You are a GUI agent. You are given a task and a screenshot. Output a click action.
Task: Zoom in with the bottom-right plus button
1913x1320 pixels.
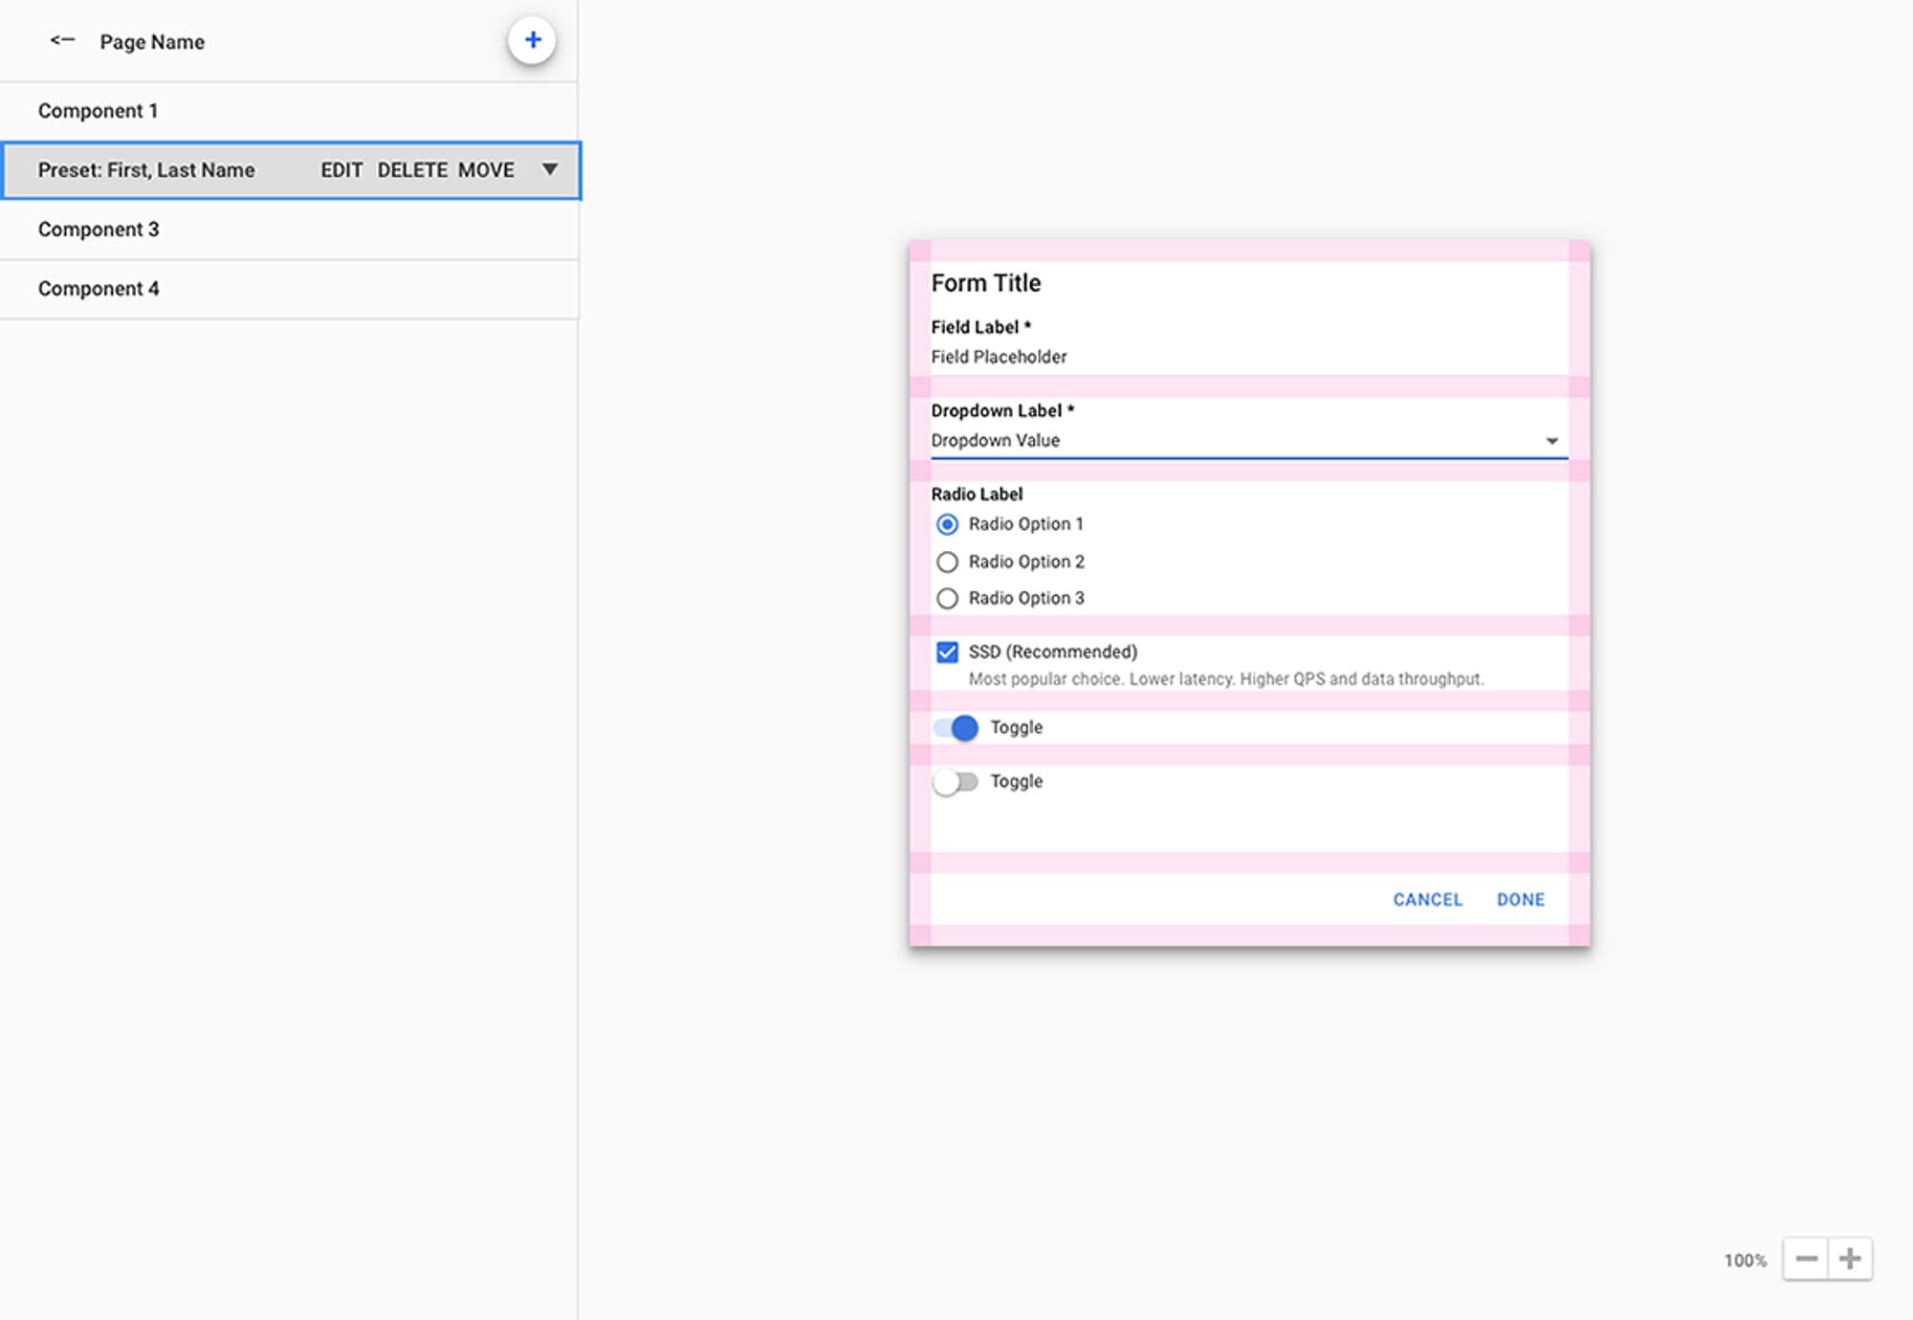1849,1259
